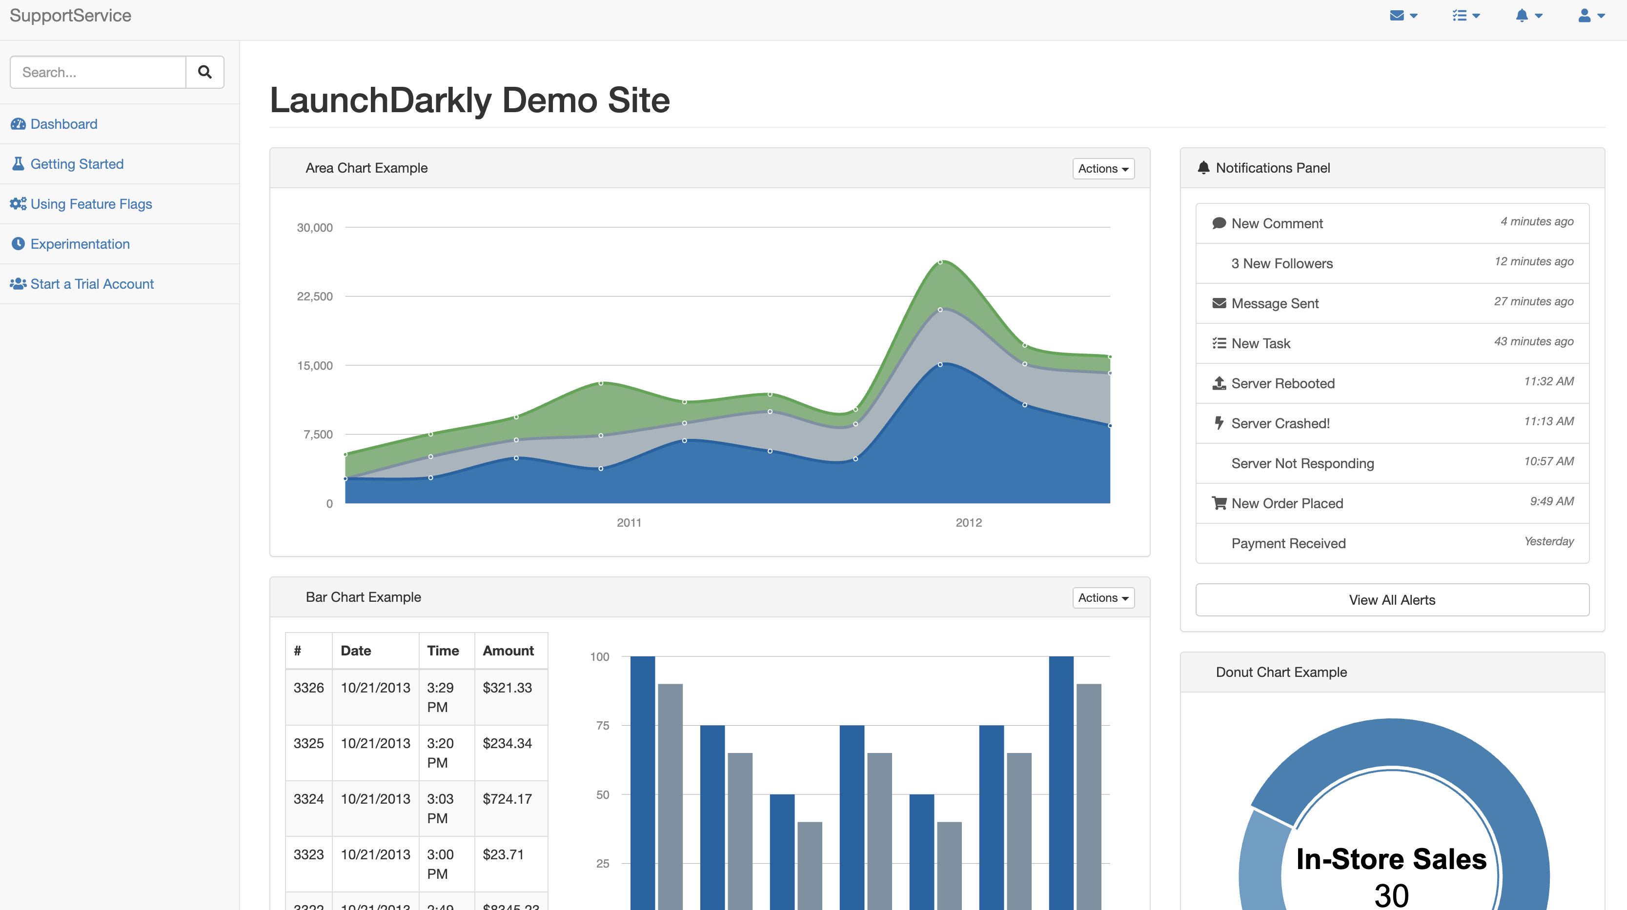Viewport: 1627px width, 910px height.
Task: Click the 2011 x-axis label
Action: [629, 522]
